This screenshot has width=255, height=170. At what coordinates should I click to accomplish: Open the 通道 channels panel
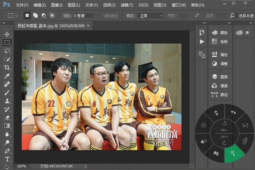(220, 86)
